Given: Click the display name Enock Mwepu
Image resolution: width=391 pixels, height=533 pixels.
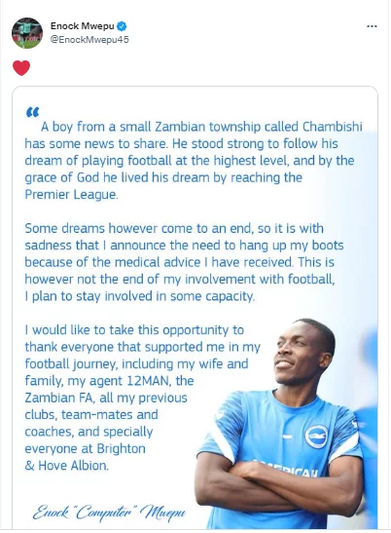Looking at the screenshot, I should tap(82, 26).
